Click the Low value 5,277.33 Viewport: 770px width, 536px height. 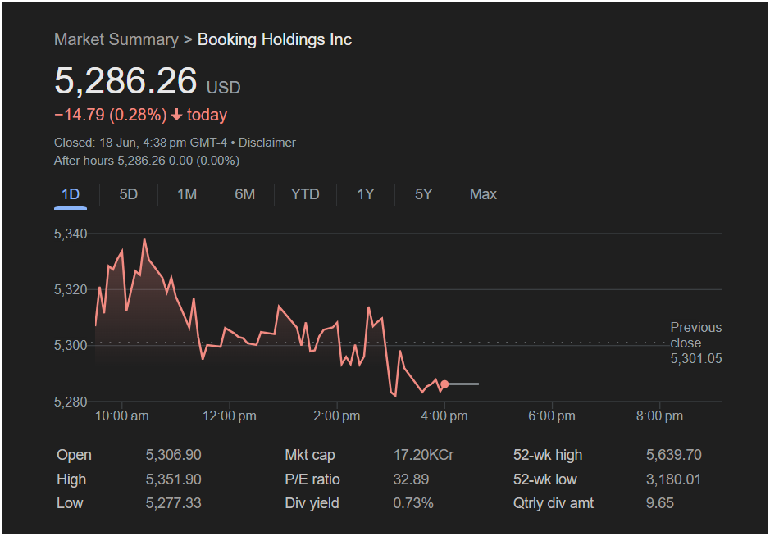[x=173, y=503]
